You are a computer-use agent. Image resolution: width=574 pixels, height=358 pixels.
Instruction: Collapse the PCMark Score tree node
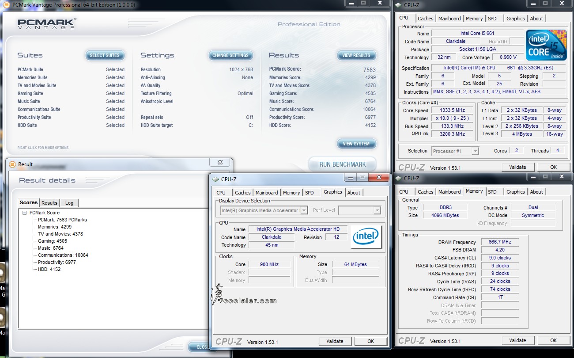25,213
